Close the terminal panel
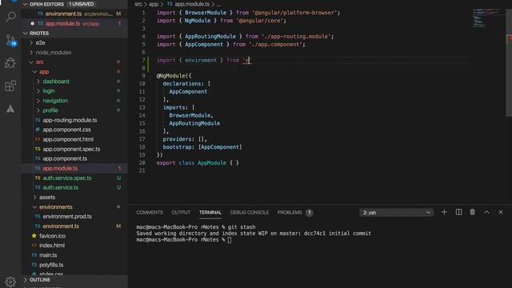This screenshot has width=512, height=288. click(x=501, y=212)
